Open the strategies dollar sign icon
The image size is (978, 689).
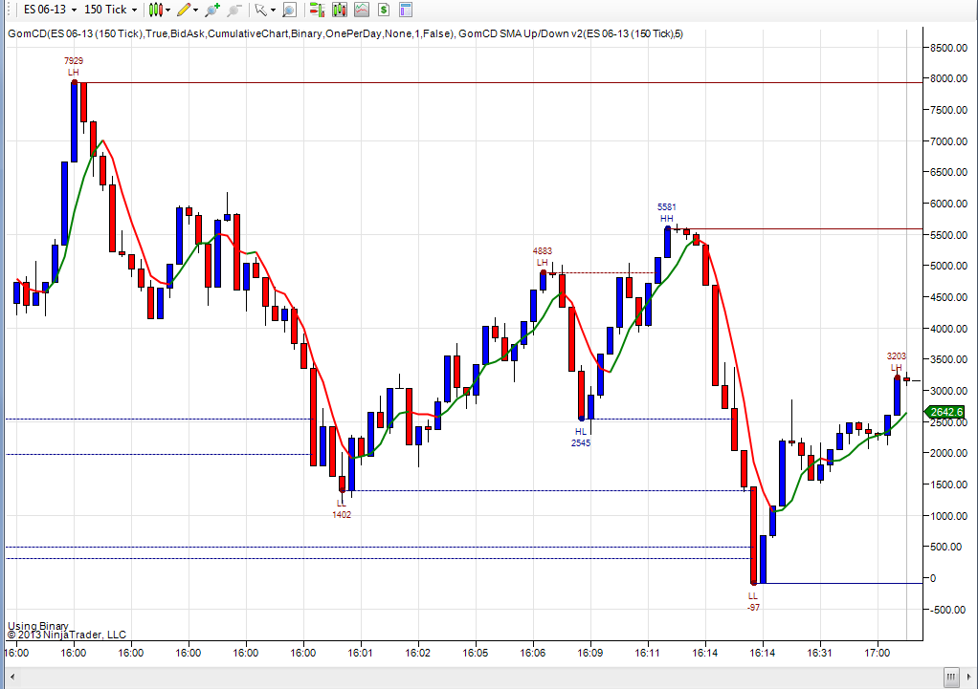(384, 10)
